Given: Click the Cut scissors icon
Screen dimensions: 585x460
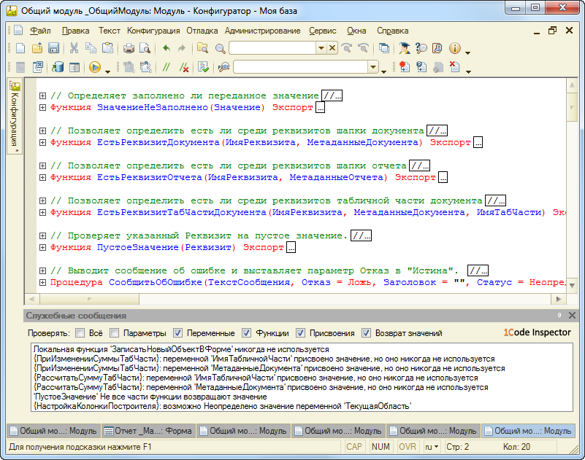Looking at the screenshot, I should point(74,49).
